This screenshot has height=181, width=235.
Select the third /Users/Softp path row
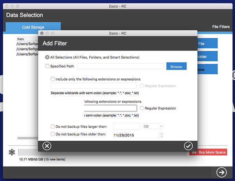pyautogui.click(x=27, y=54)
